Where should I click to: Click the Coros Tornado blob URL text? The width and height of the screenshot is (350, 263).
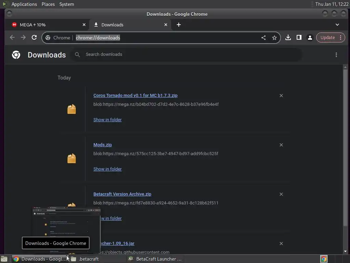[156, 104]
